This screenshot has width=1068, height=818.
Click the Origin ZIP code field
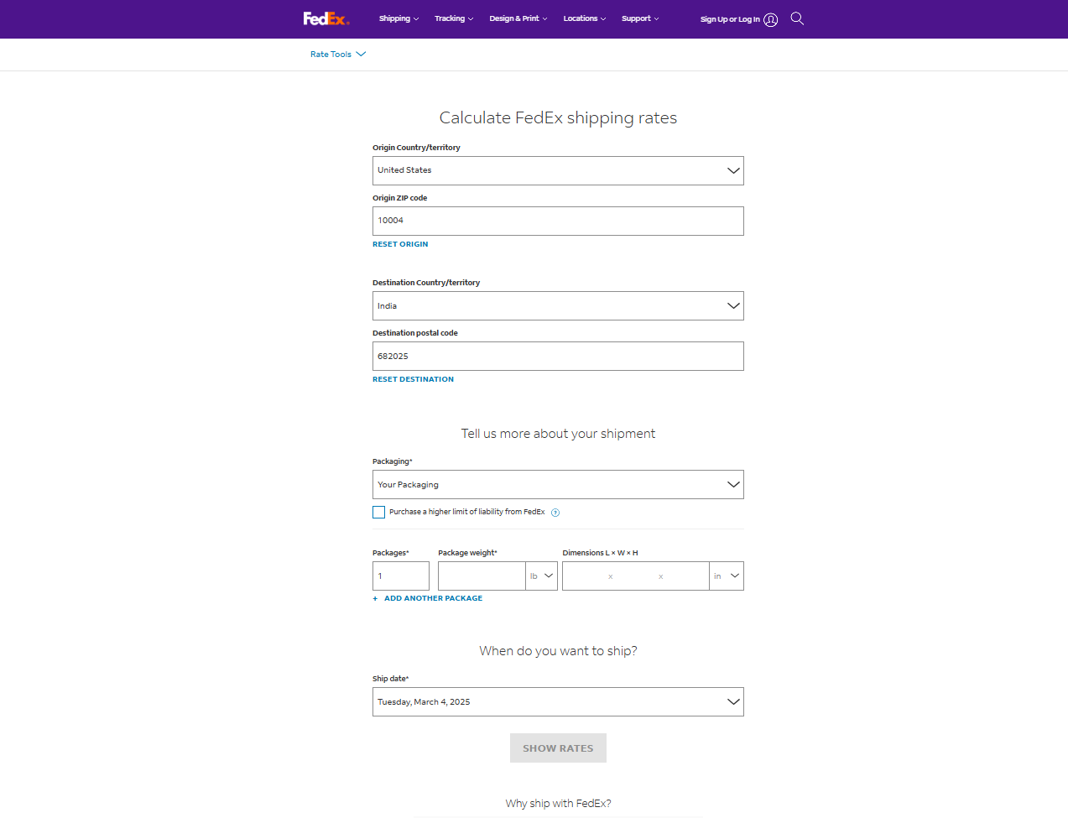point(558,221)
